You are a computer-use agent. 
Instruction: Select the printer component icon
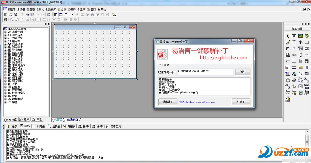coord(294,80)
